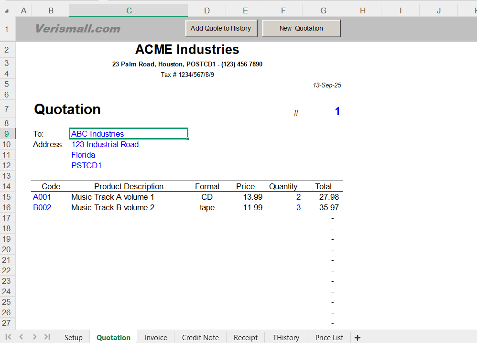Image resolution: width=477 pixels, height=343 pixels.
Task: Add a new worksheet with the plus icon
Action: pyautogui.click(x=358, y=338)
